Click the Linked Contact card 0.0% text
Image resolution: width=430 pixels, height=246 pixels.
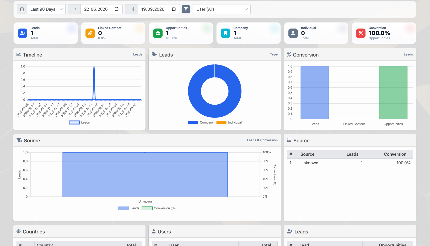102,38
